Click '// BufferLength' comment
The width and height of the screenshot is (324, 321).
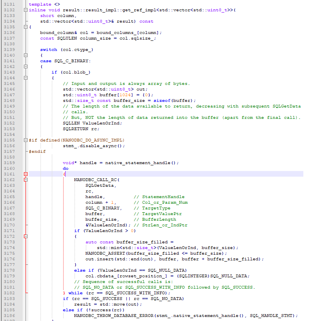(x=155, y=219)
